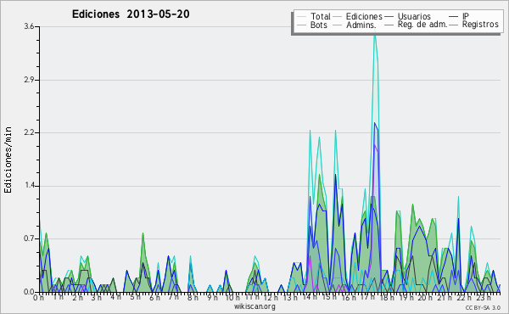This screenshot has width=509, height=314.
Task: Click the Total peak at 14 h
Action: [x=310, y=131]
